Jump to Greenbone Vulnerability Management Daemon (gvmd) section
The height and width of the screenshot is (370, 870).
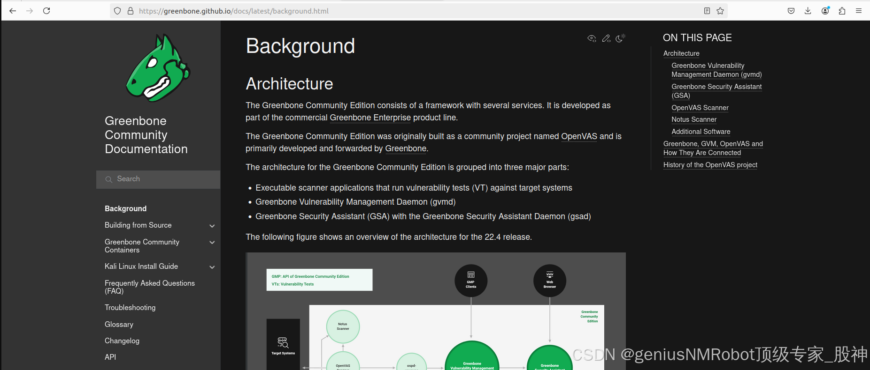click(716, 70)
